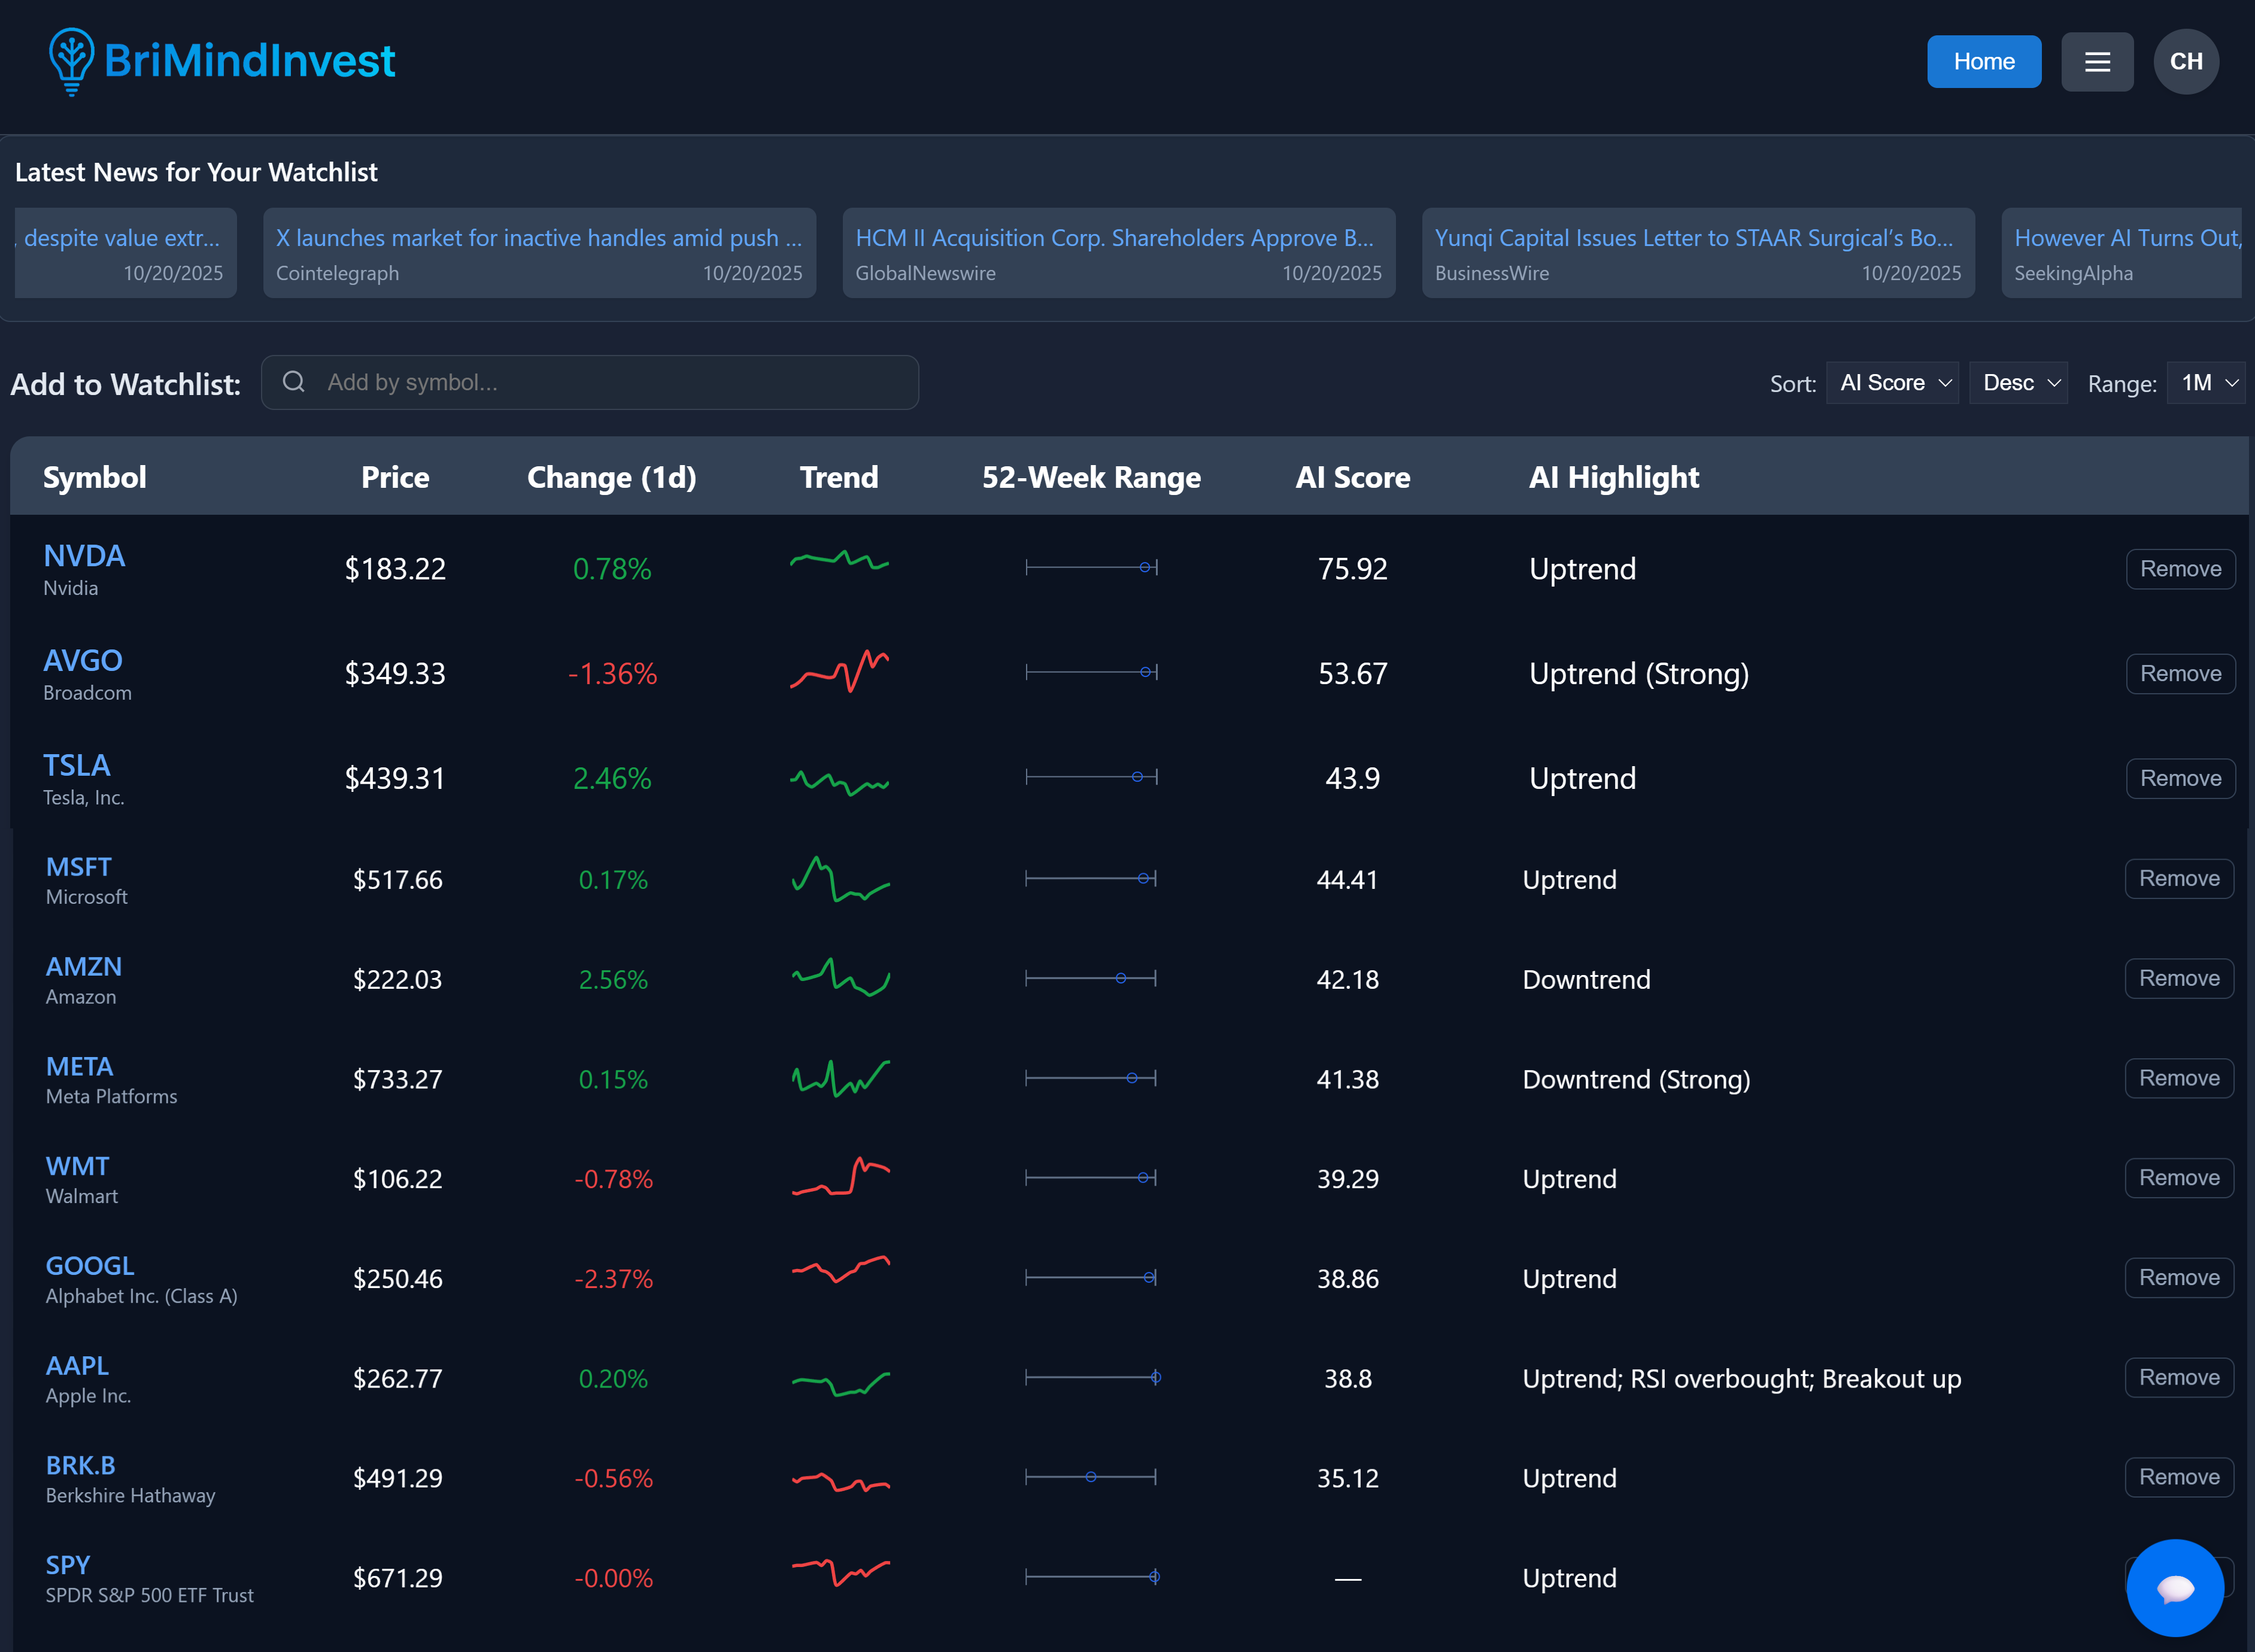Click the SPY trend sparkline
Image resolution: width=2255 pixels, height=1652 pixels.
(x=840, y=1572)
